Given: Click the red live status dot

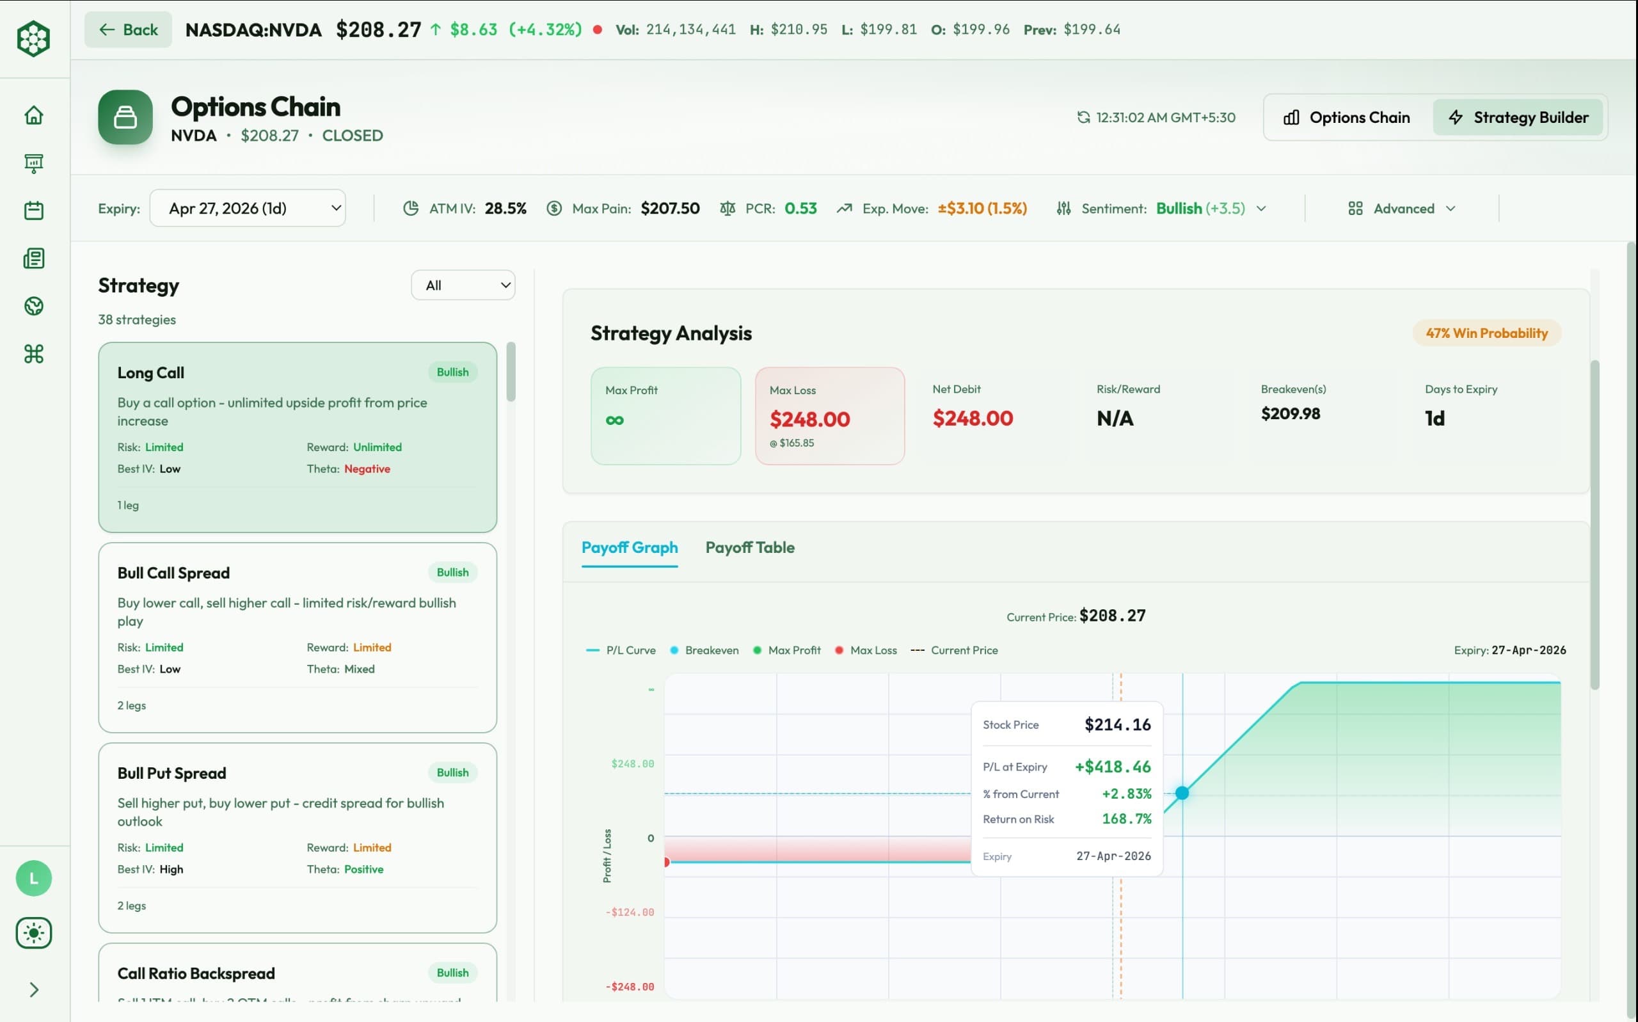Looking at the screenshot, I should (598, 29).
